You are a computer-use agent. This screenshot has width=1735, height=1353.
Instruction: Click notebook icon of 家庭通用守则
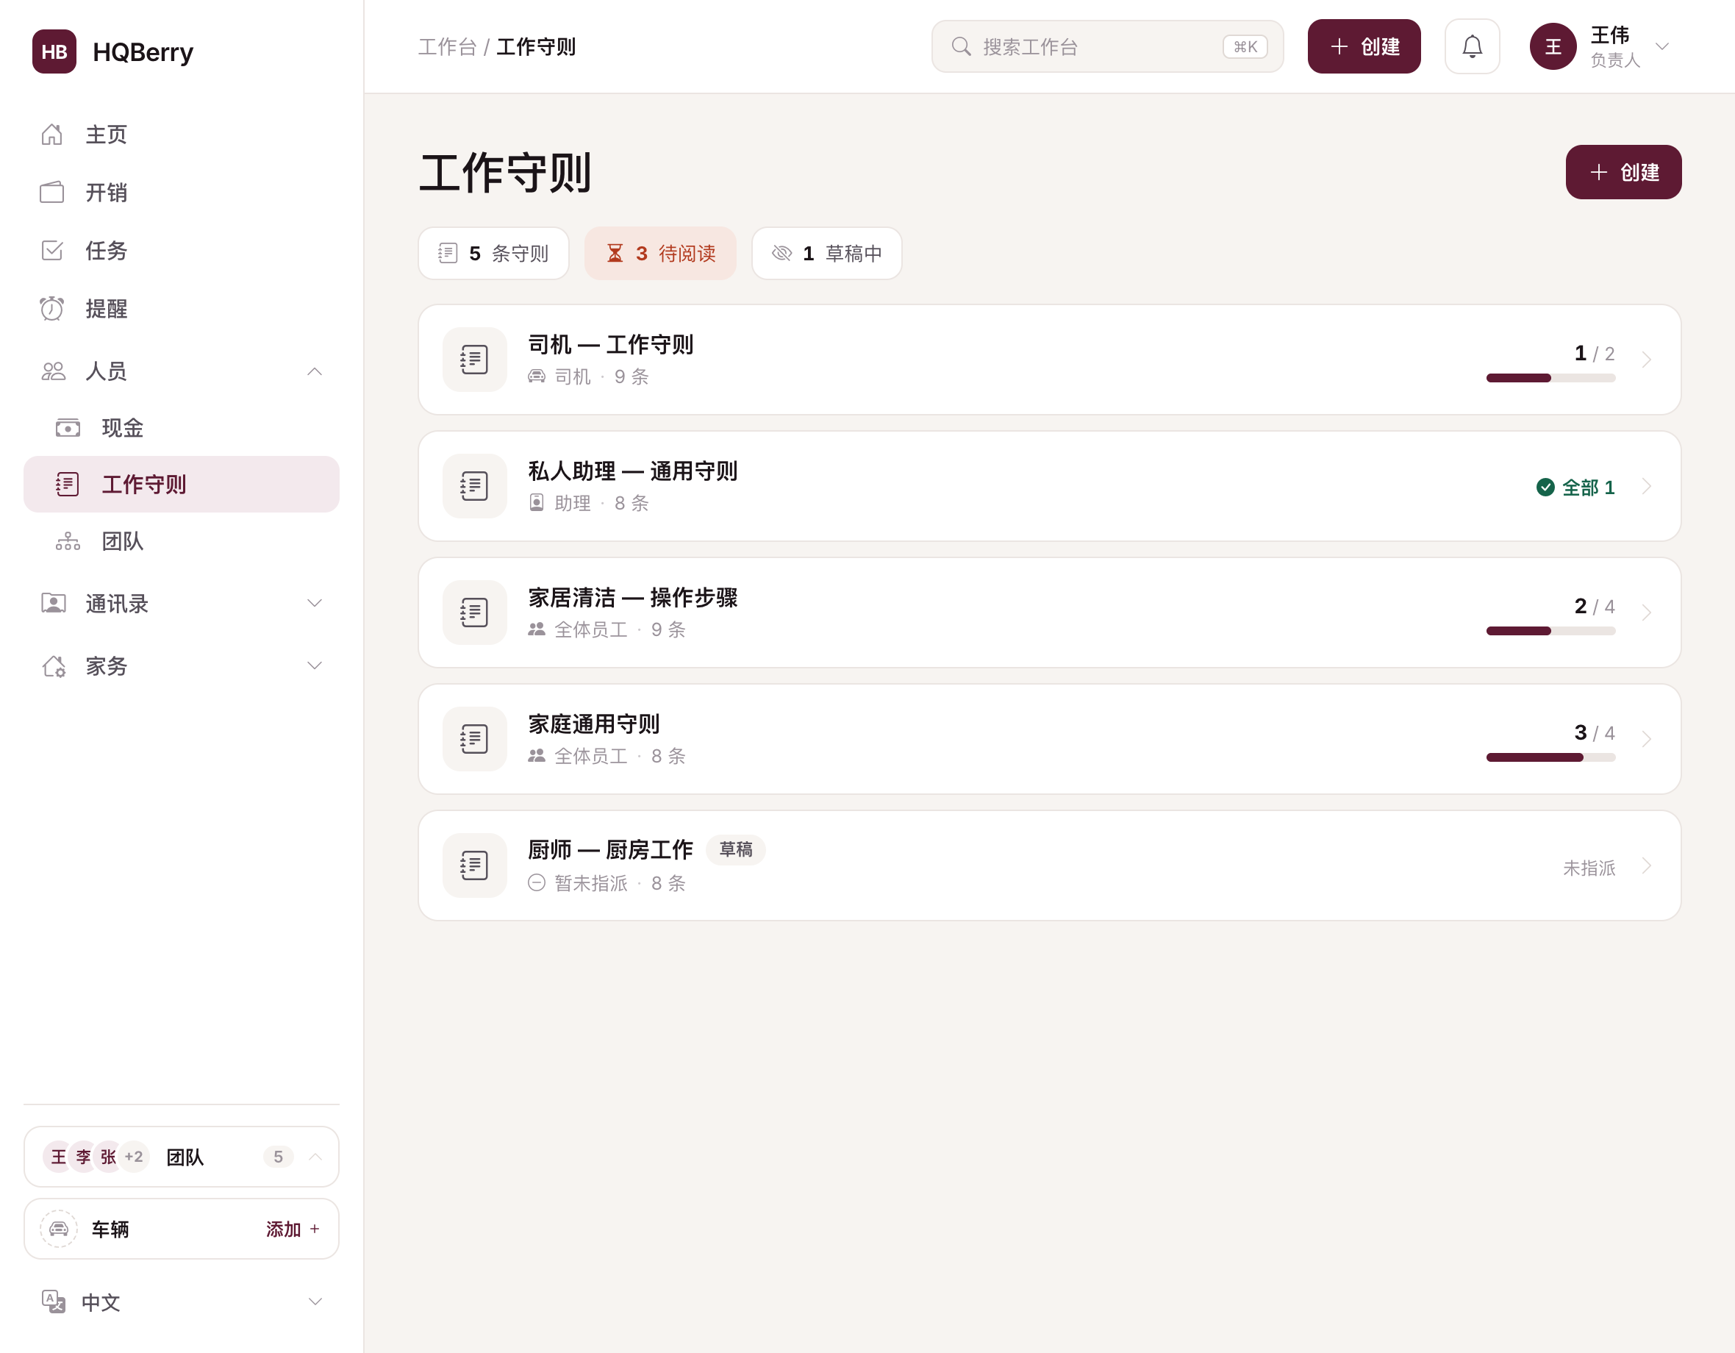click(474, 738)
